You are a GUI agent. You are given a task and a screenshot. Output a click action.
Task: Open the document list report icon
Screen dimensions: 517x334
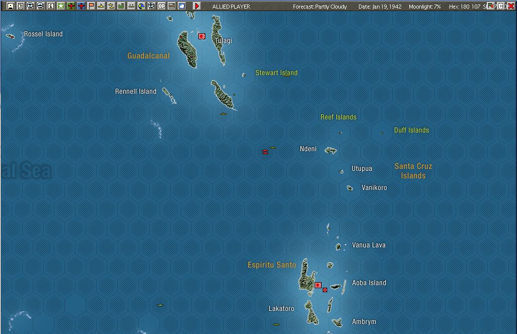tap(21, 6)
